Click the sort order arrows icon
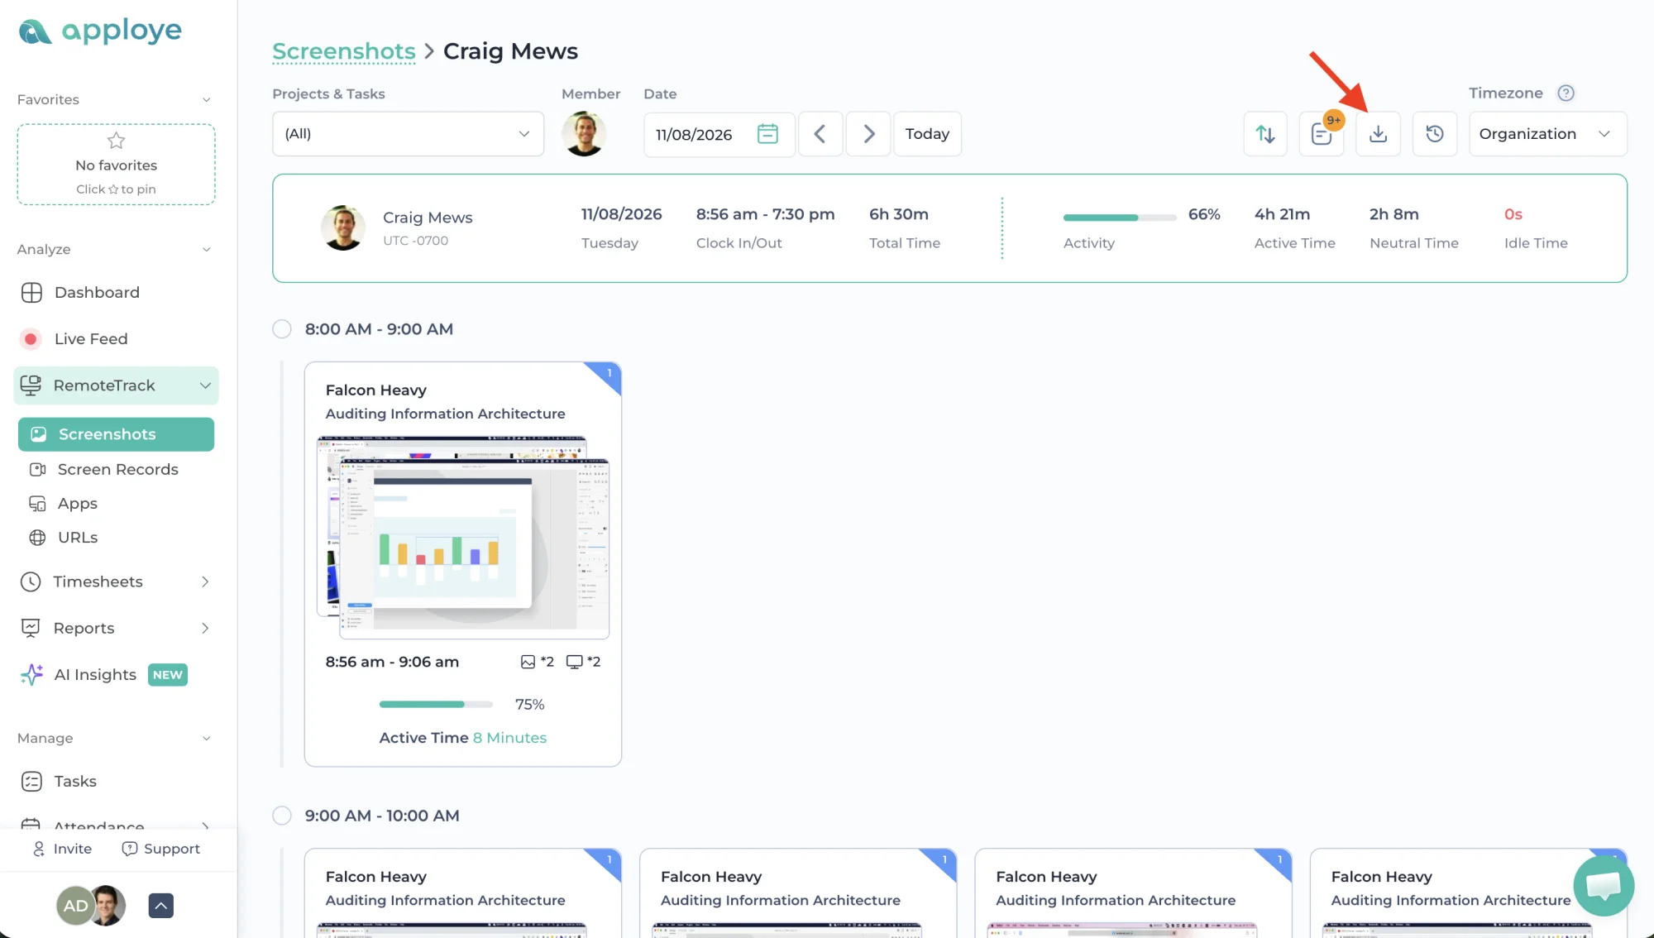The image size is (1654, 938). [x=1265, y=134]
